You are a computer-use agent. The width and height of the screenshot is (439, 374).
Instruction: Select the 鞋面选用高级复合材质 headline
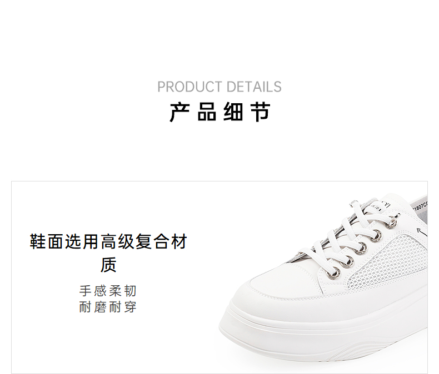pyautogui.click(x=108, y=253)
